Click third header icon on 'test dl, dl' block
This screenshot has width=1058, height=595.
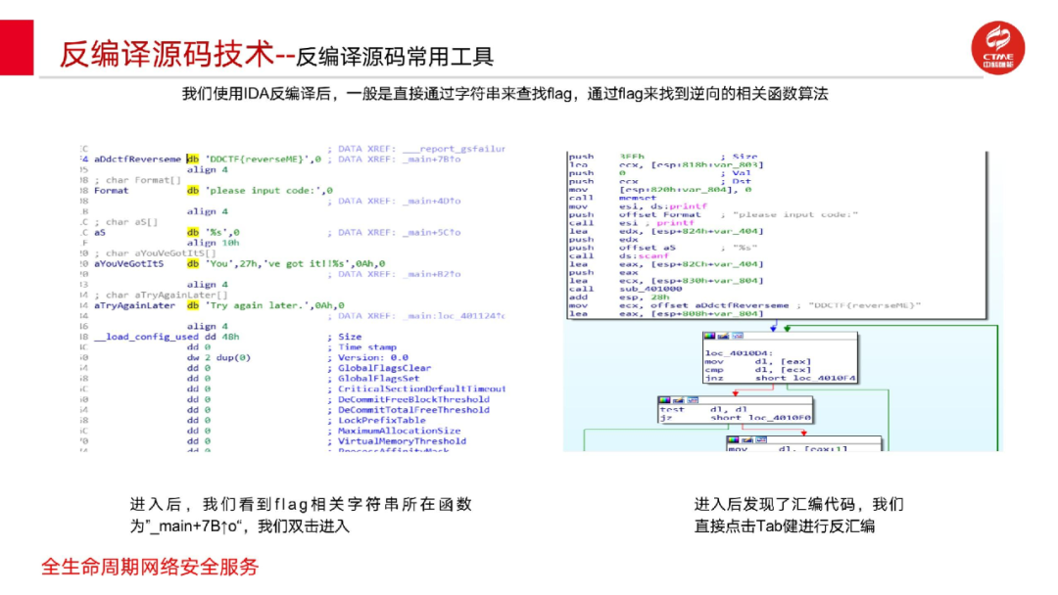(x=693, y=400)
